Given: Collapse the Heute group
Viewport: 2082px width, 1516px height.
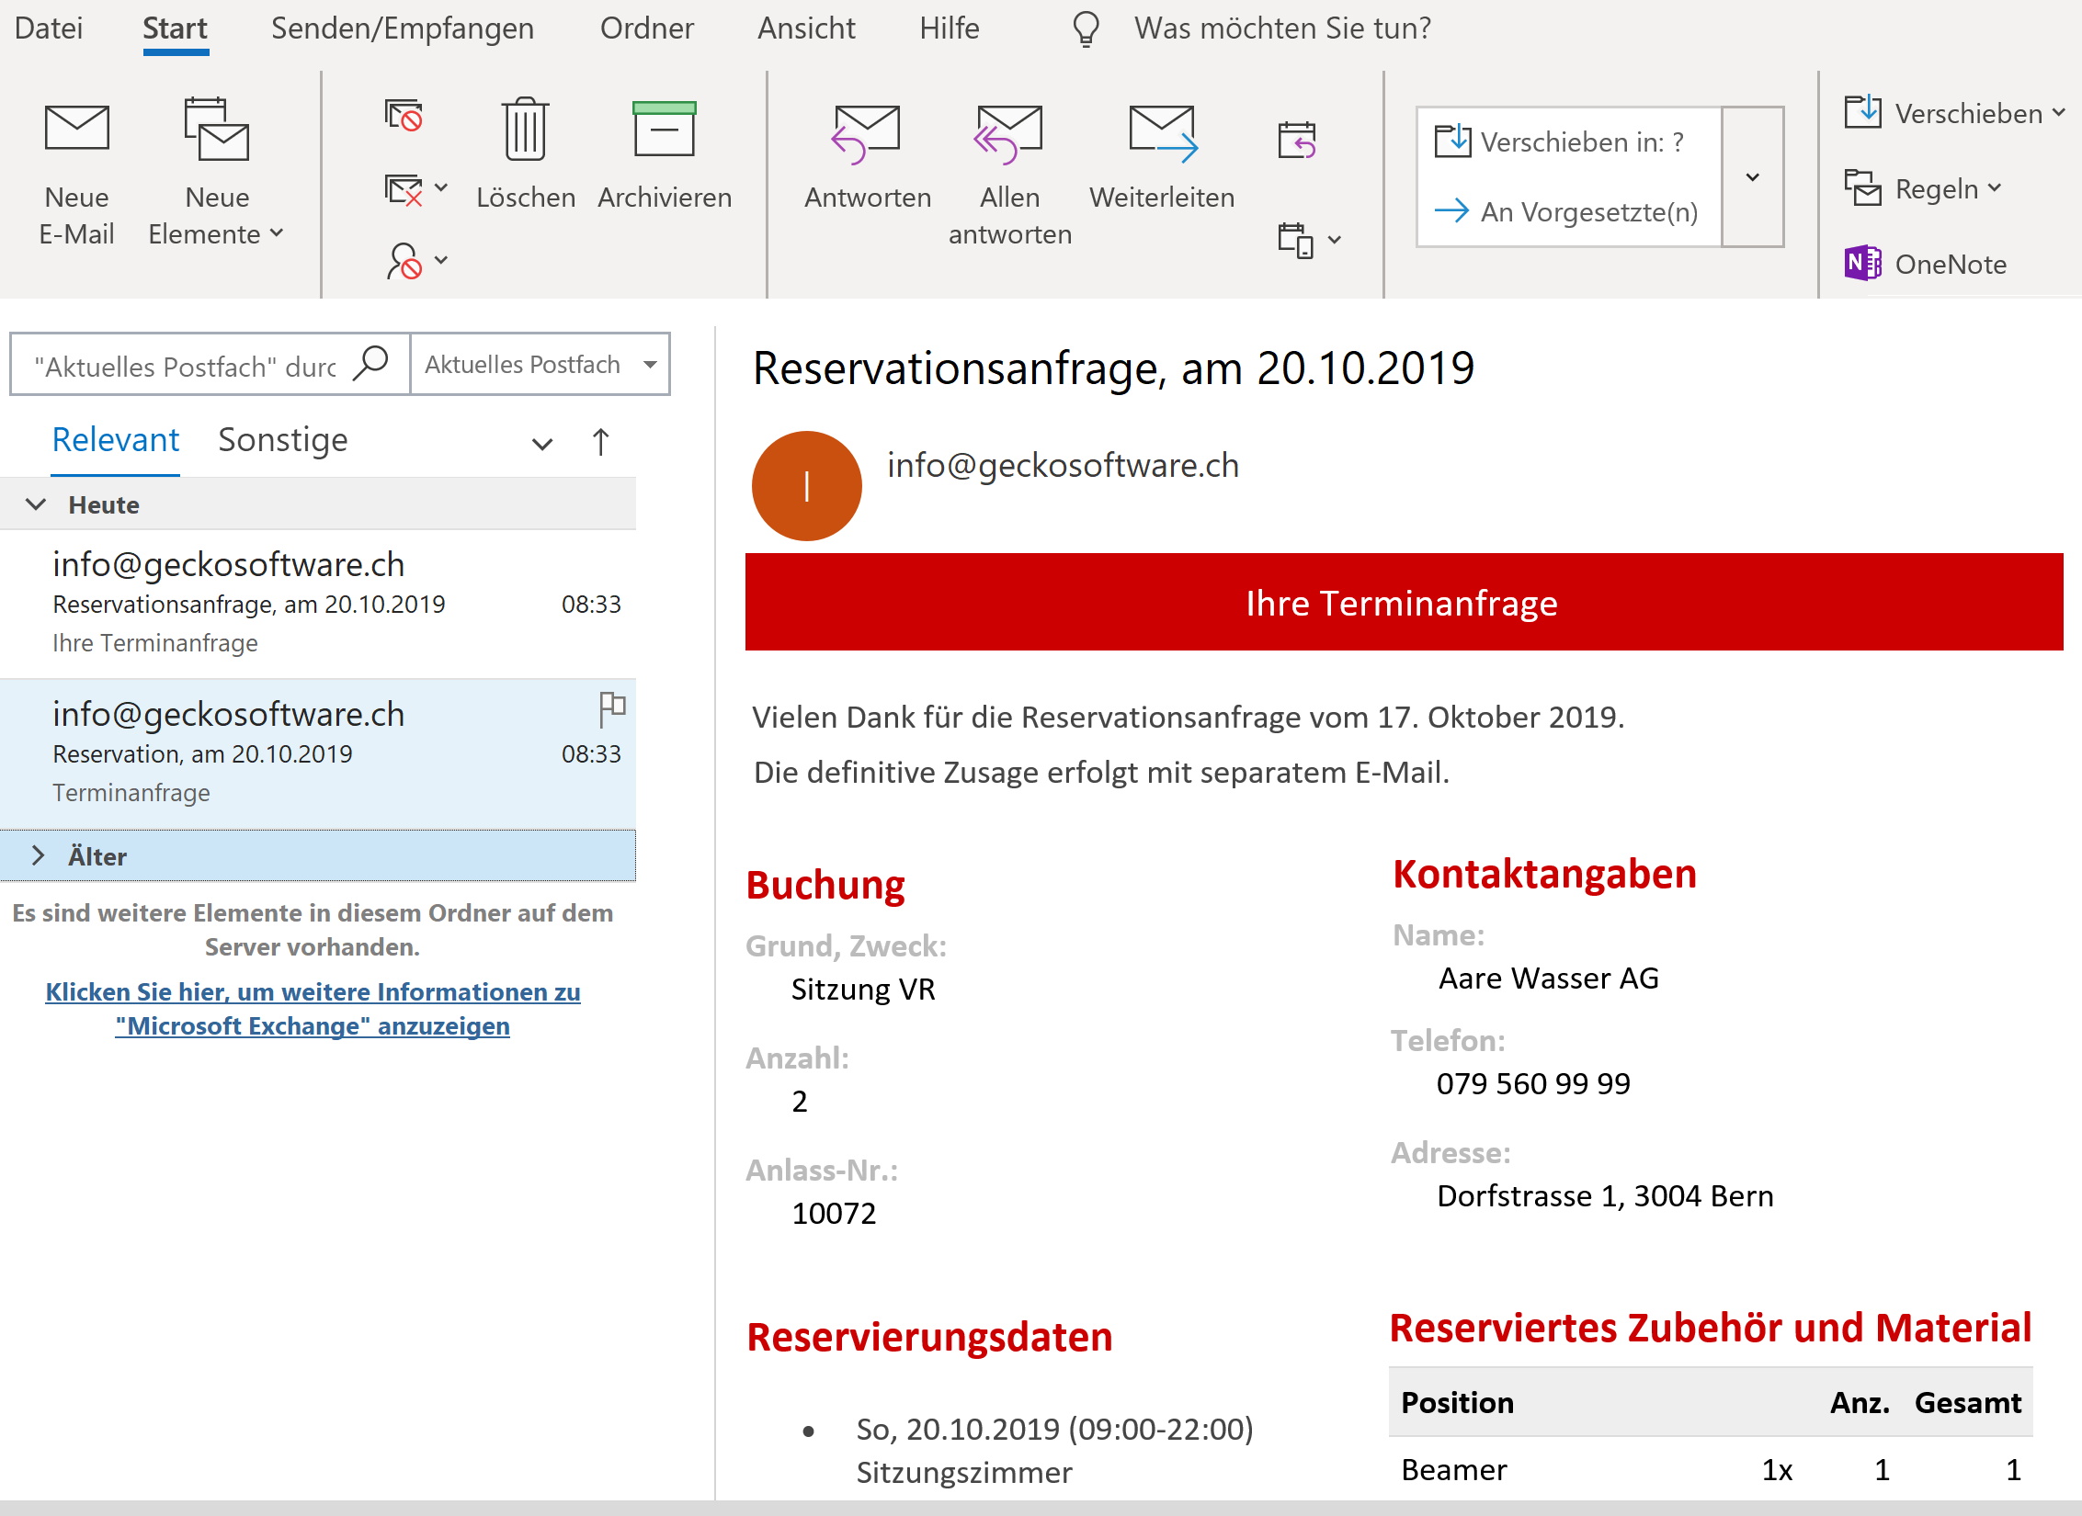Looking at the screenshot, I should (x=36, y=504).
